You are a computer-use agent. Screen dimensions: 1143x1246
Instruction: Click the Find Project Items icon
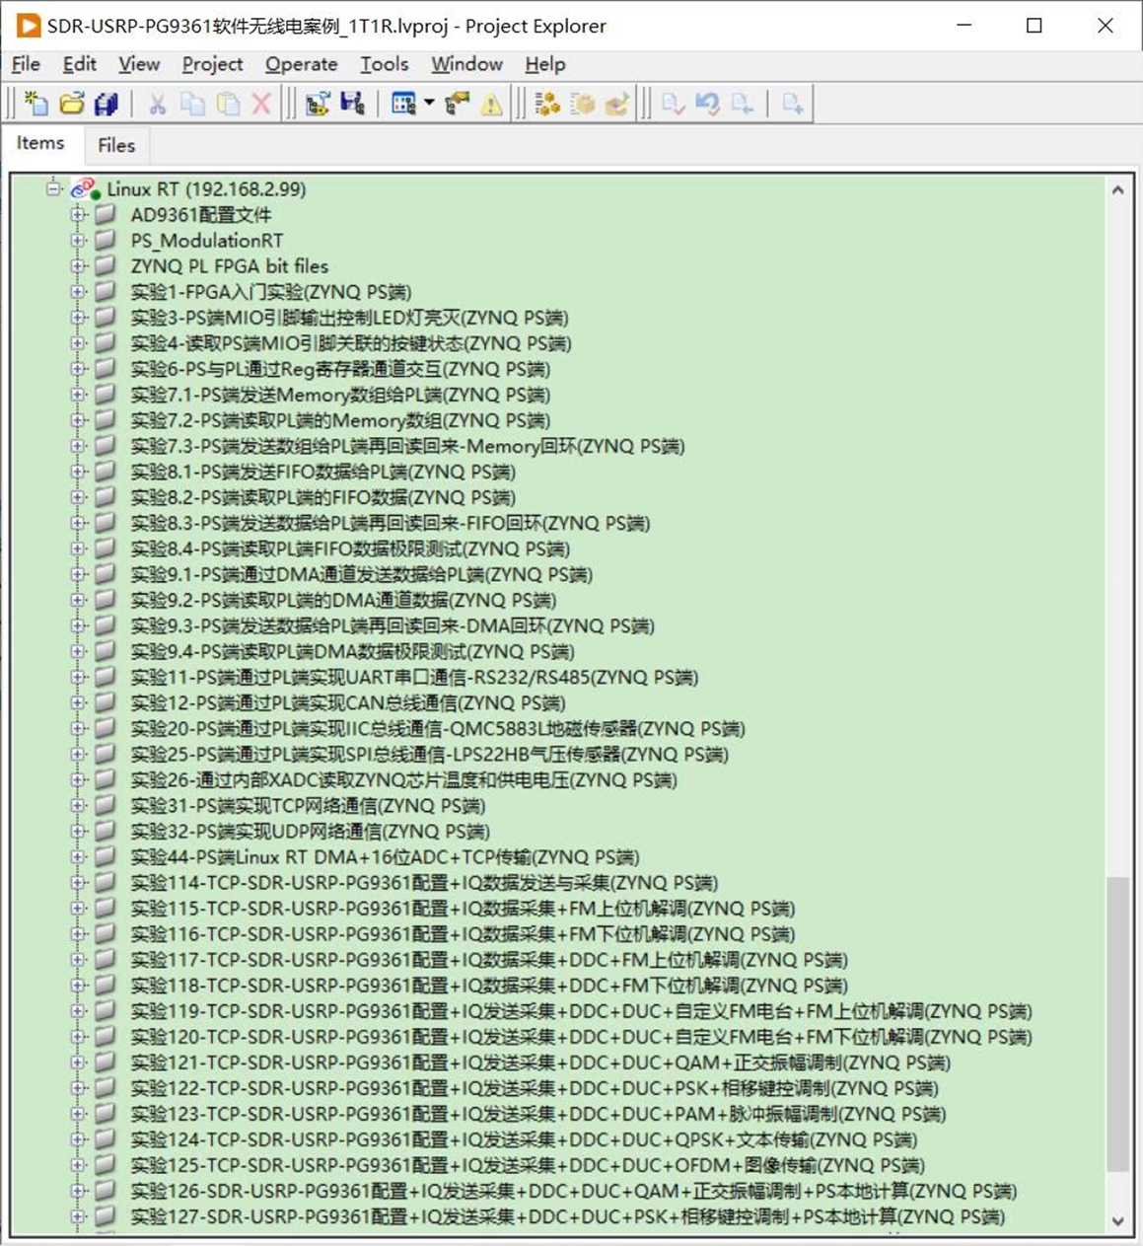click(x=352, y=103)
